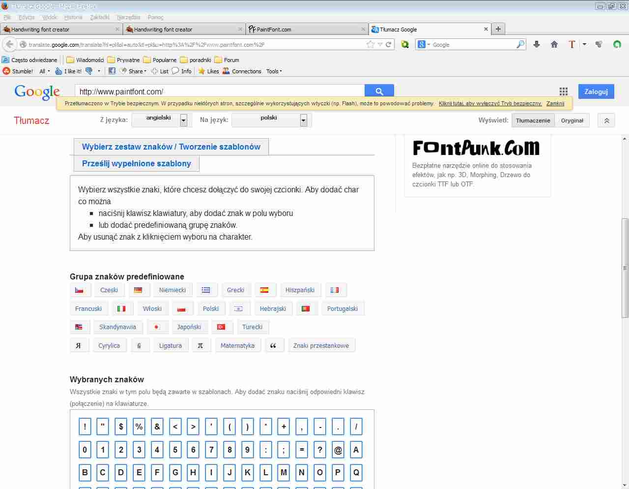629x489 pixels.
Task: Add the Polski predefined character group
Action: click(x=210, y=309)
